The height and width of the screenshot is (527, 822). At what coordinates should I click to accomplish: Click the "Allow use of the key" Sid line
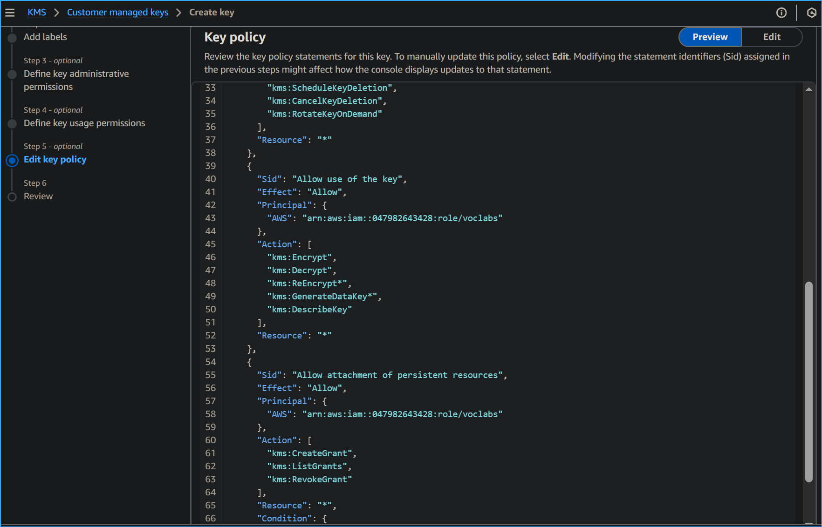(x=331, y=179)
